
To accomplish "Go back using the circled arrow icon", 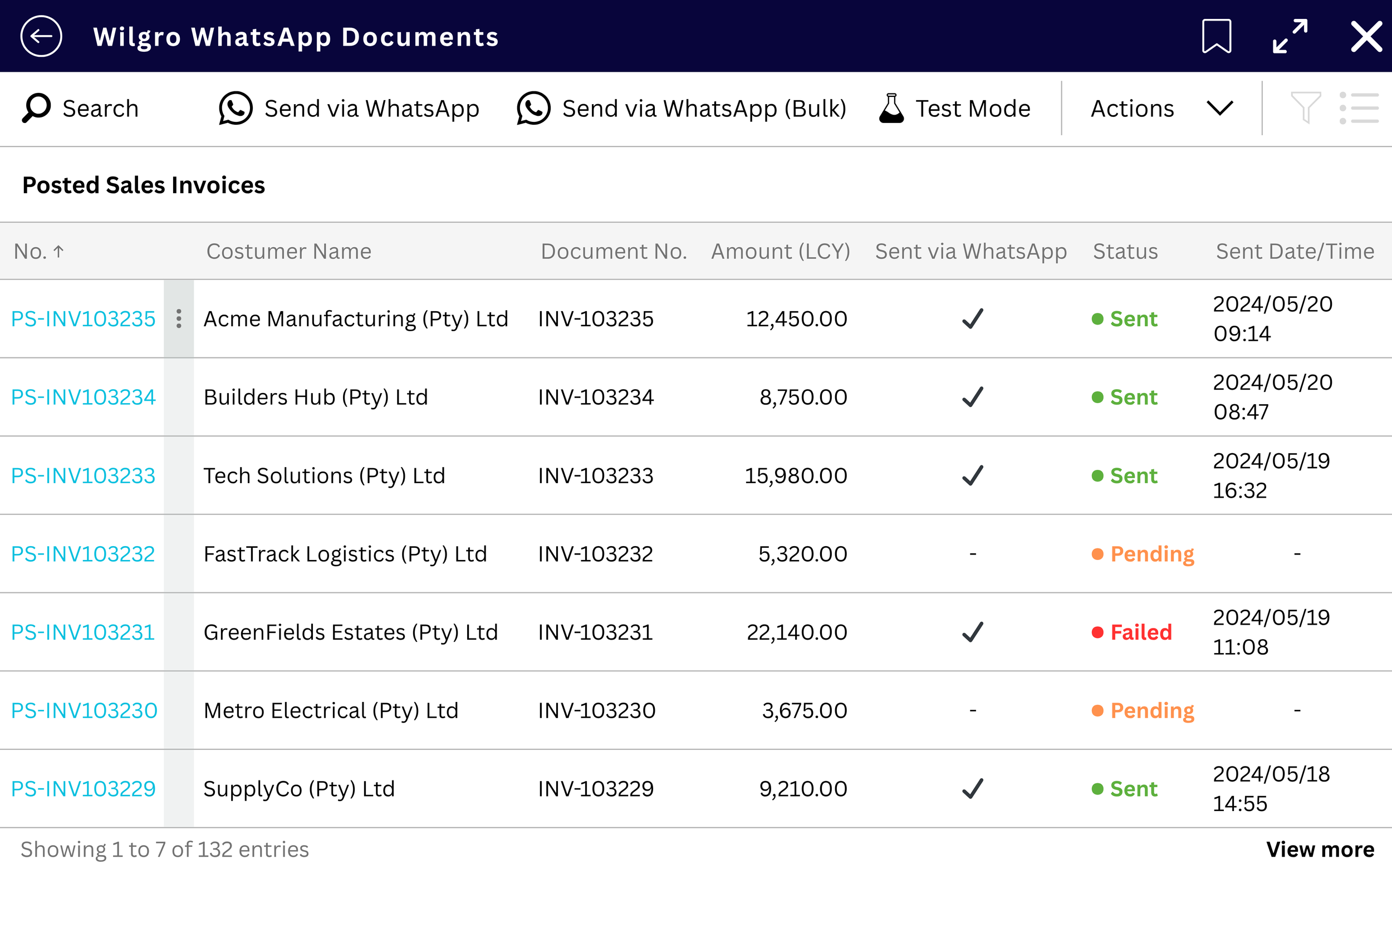I will 41,36.
